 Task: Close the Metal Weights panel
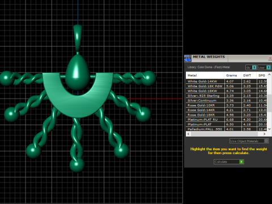[270, 58]
